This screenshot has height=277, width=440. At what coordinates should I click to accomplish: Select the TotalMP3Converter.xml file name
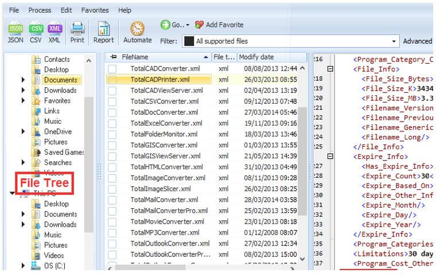[165, 233]
